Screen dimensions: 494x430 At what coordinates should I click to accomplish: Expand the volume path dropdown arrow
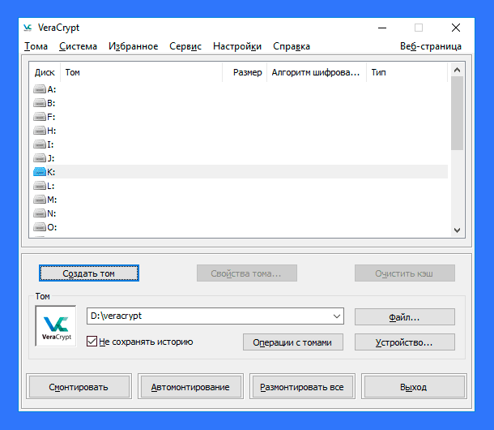tap(336, 316)
